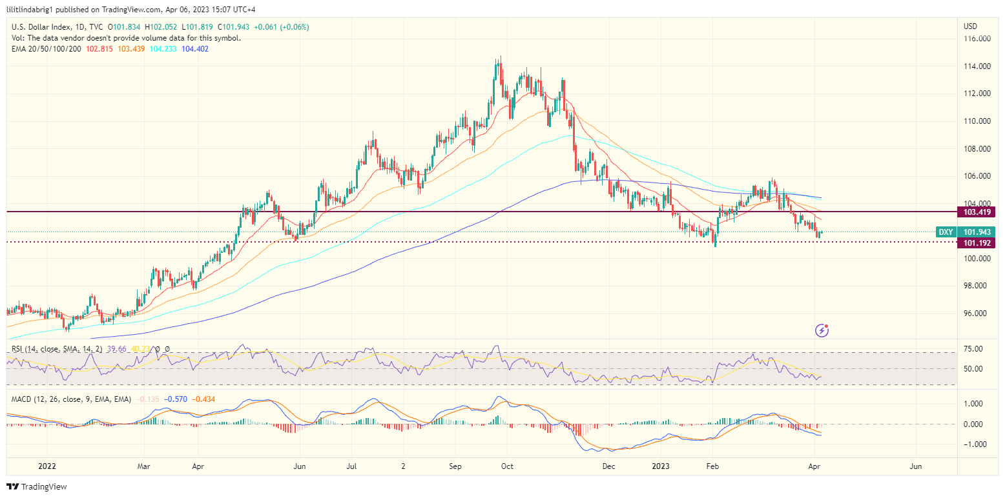Select the second ø icon beside RSI values
Image resolution: width=1005 pixels, height=498 pixels.
[x=167, y=349]
